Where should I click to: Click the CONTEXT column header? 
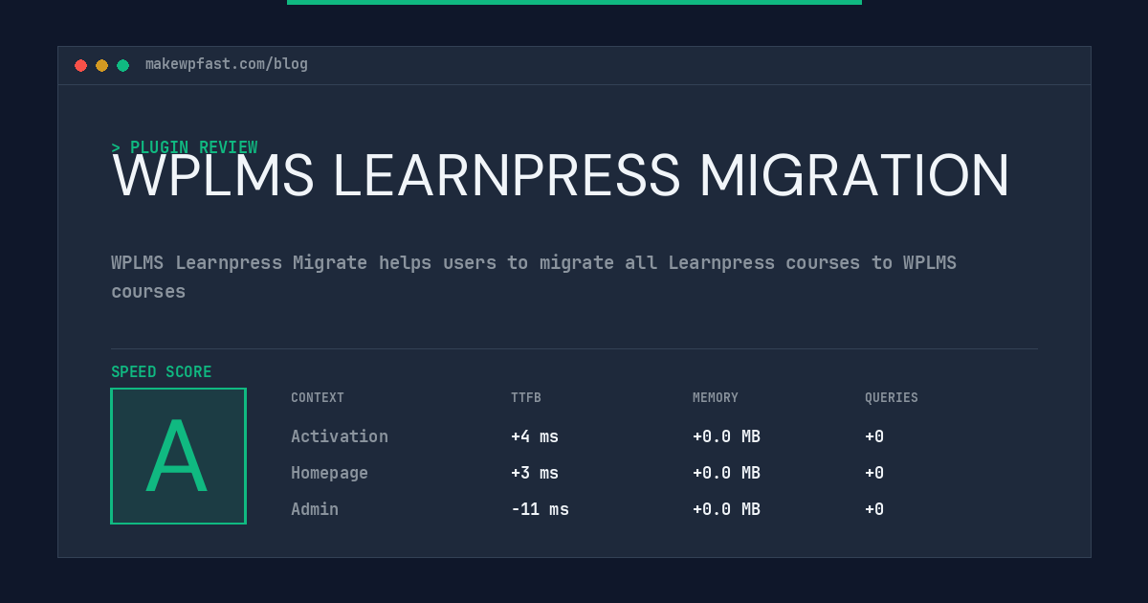[x=318, y=398]
